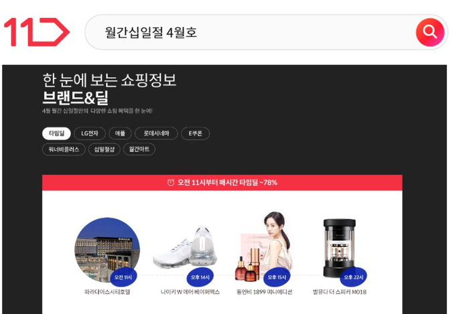Viewport: 449px width, 314px height.
Task: Click the alarm clock icon in red banner
Action: [x=171, y=183]
